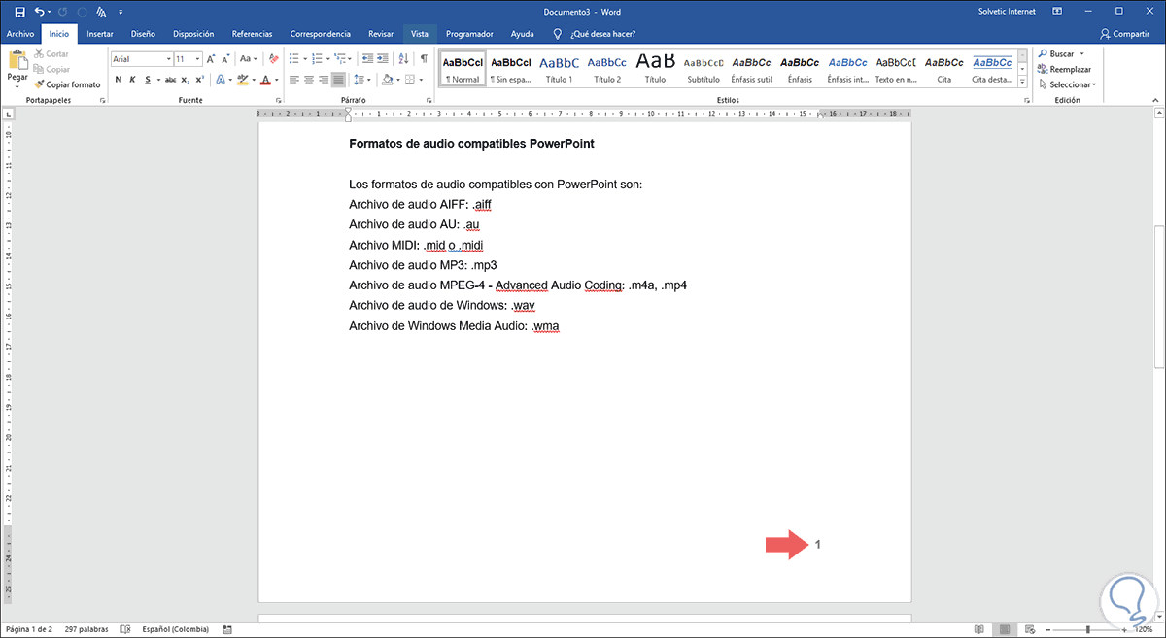Open the Revisar tab
Viewport: 1166px width, 638px height.
tap(381, 33)
